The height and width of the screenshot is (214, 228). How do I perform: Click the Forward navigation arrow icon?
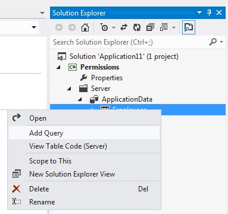coord(72,27)
